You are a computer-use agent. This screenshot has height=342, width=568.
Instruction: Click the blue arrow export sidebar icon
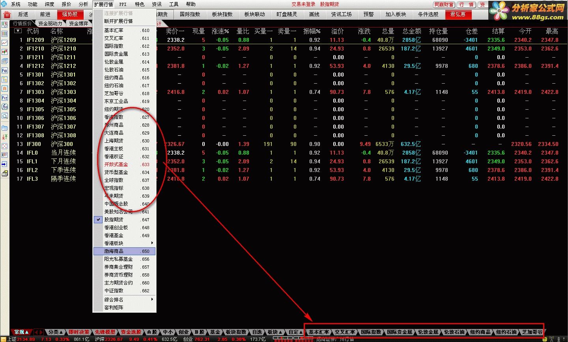5,164
